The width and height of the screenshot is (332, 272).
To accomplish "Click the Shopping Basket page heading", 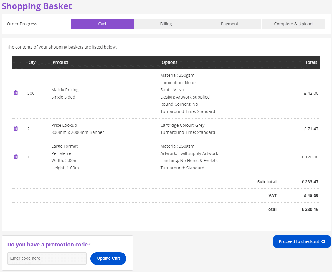I will pos(37,6).
